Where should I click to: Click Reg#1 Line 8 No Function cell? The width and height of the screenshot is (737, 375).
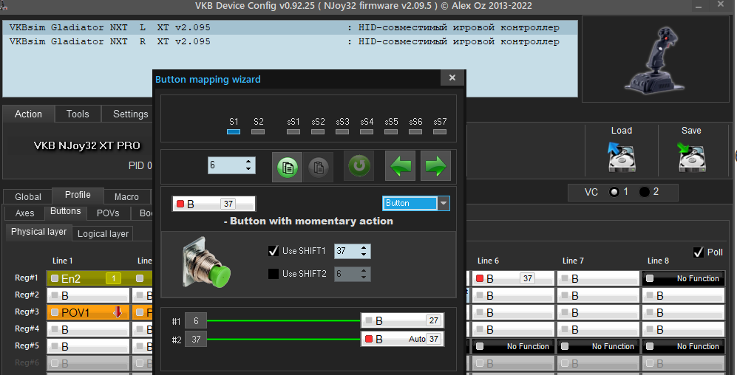click(x=684, y=278)
